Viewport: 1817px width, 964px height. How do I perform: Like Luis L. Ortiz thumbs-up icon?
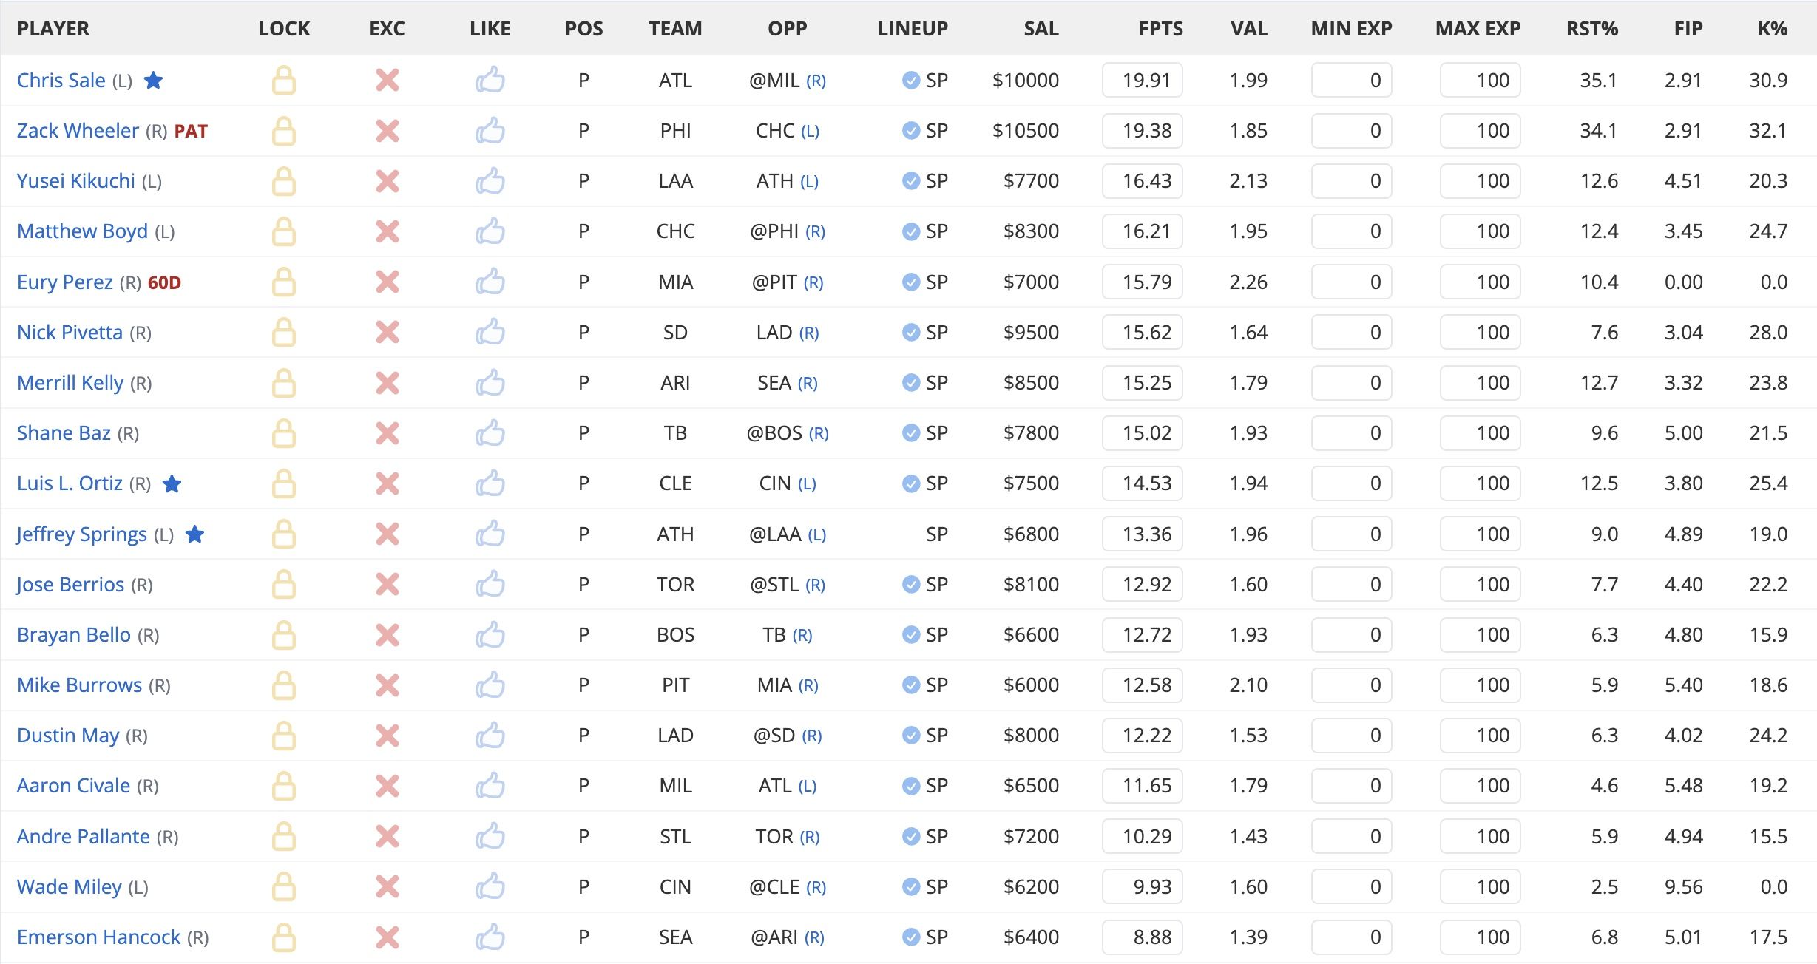tap(490, 483)
